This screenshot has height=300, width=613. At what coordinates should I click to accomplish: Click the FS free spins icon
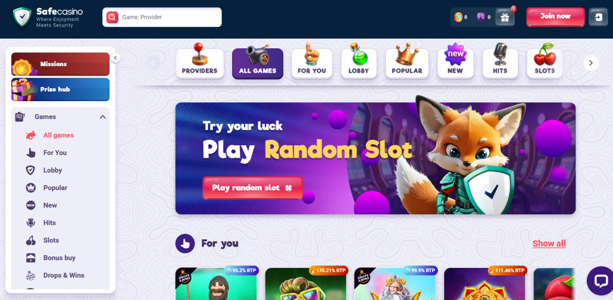click(481, 17)
